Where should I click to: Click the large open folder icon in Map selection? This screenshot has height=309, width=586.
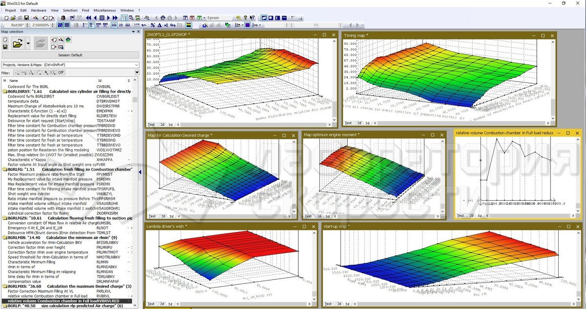(18, 44)
